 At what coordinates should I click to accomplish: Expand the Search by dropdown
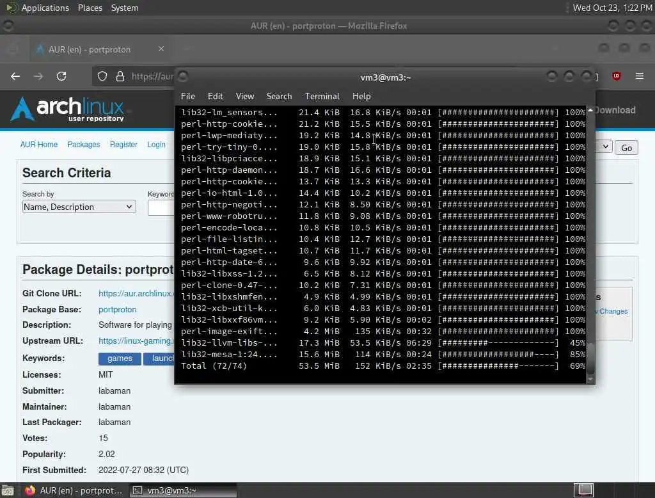79,207
